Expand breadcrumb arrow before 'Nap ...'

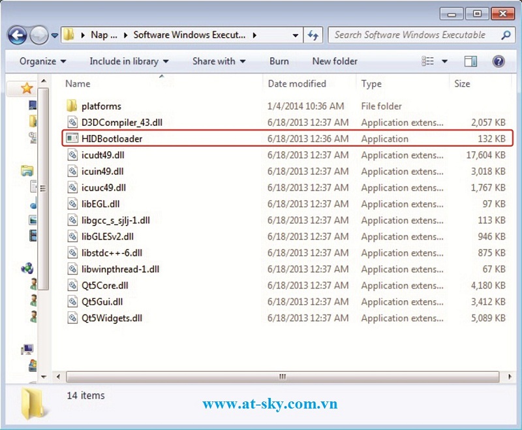coord(83,35)
